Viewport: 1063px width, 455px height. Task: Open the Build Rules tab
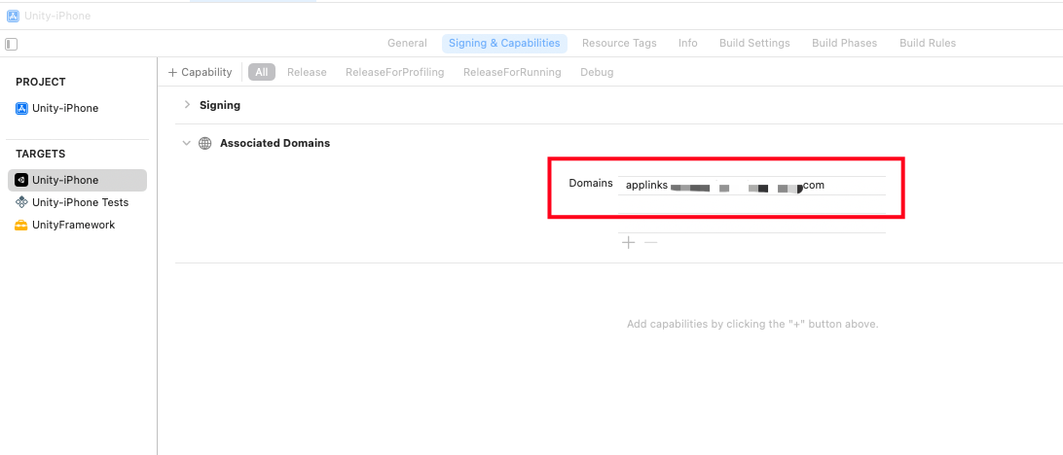928,44
